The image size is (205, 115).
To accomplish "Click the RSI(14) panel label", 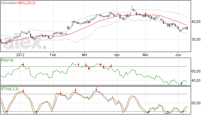I will [7, 60].
